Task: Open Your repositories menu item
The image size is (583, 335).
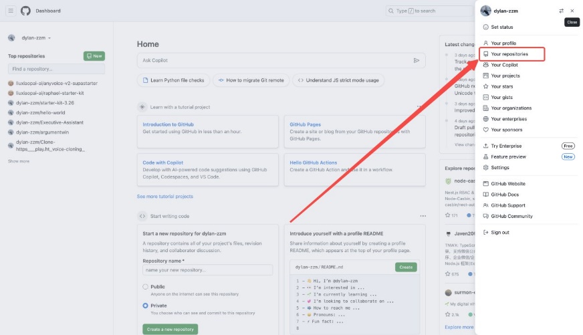Action: pyautogui.click(x=509, y=54)
